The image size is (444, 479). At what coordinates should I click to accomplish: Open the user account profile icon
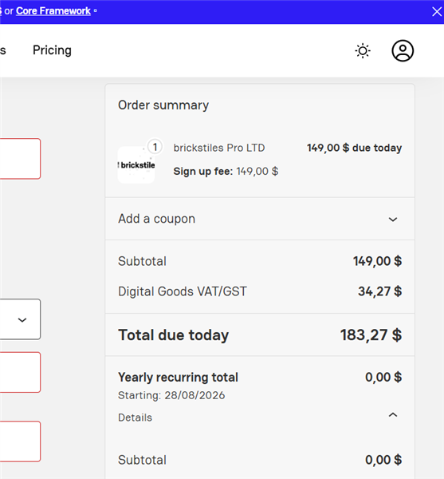coord(403,51)
